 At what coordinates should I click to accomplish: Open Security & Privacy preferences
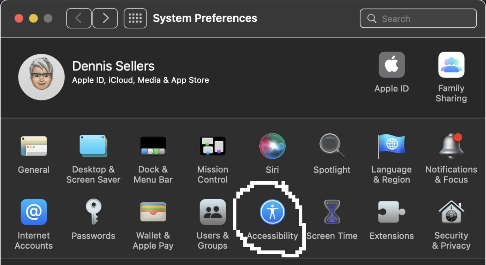click(451, 212)
